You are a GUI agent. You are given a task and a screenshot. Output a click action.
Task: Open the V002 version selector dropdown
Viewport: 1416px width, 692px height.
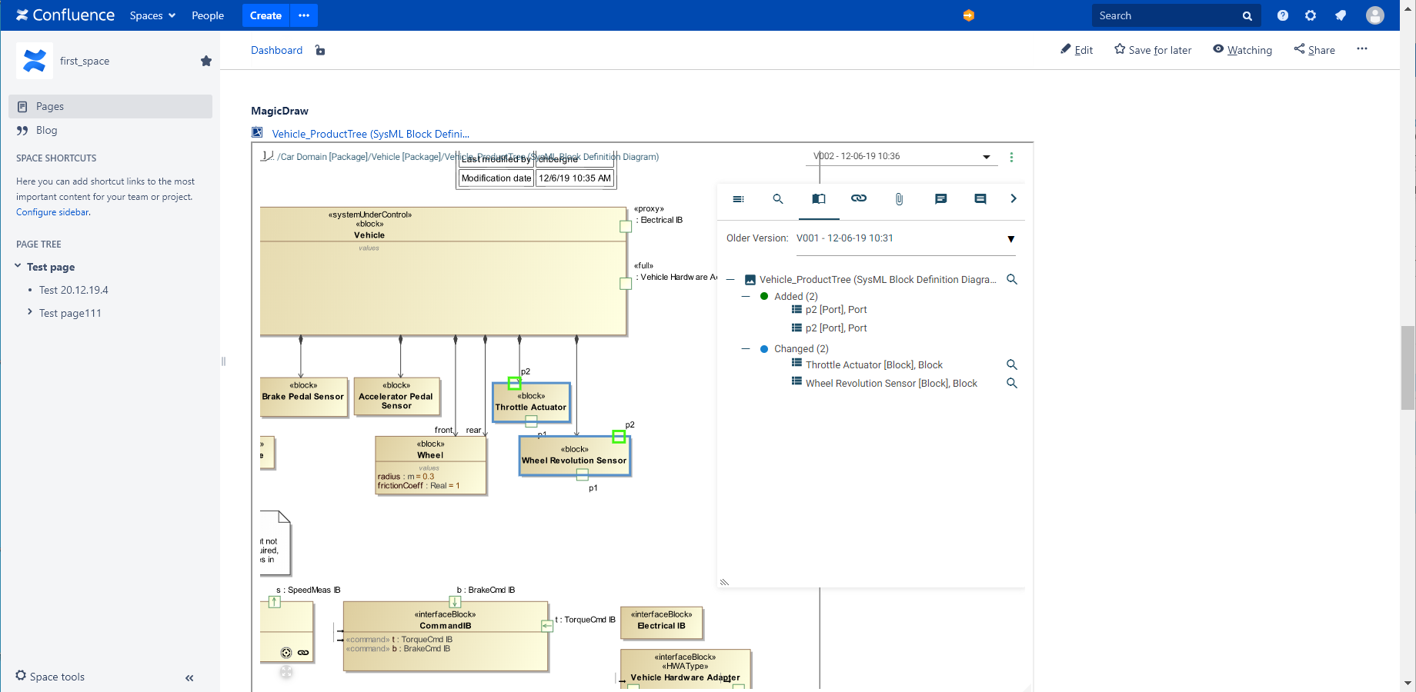903,156
